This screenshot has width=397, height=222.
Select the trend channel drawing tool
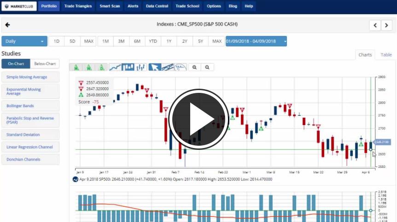click(168, 67)
